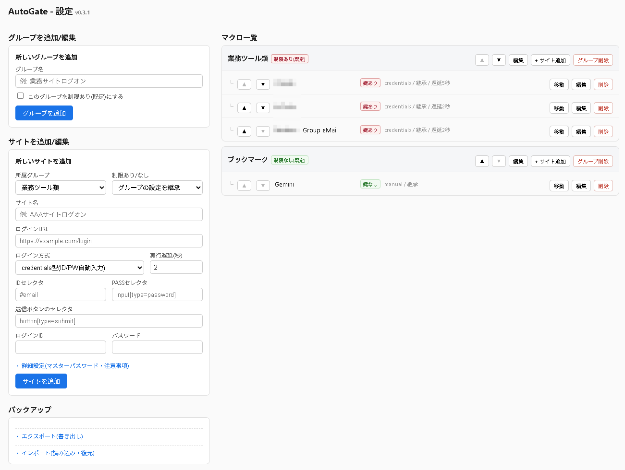Click the down arrow for ブックマーク group

pyautogui.click(x=499, y=161)
